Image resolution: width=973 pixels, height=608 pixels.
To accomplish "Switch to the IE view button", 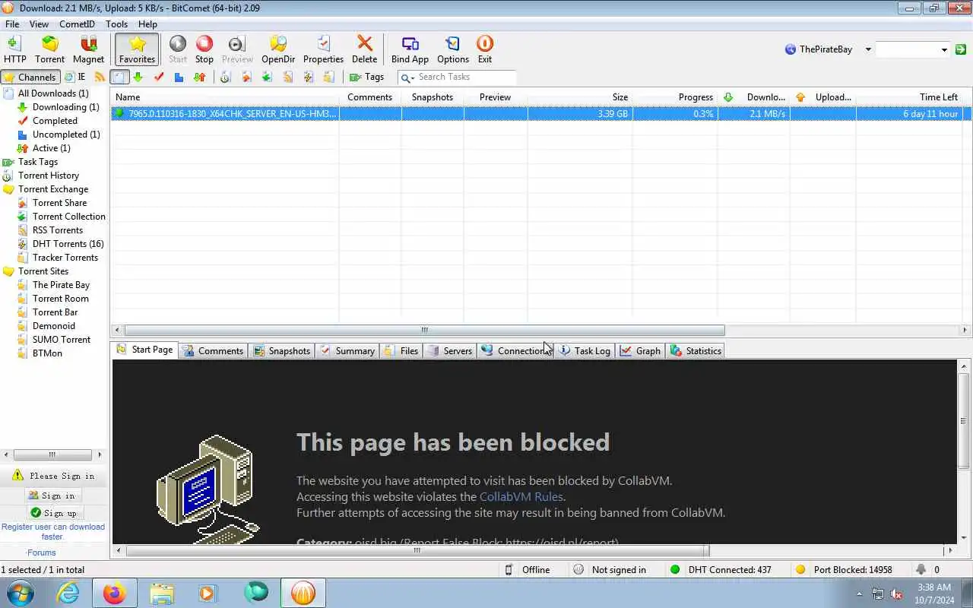I will [75, 77].
